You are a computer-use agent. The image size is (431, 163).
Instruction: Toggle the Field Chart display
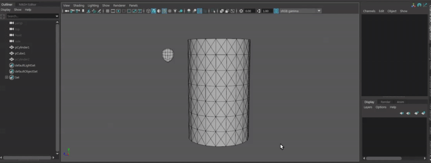pos(129,11)
